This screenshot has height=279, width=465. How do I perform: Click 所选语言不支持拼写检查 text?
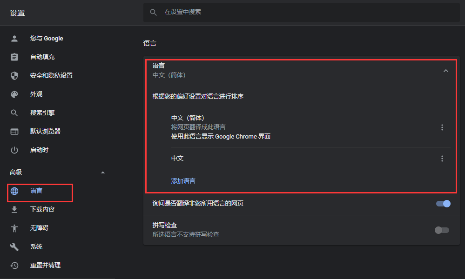pyautogui.click(x=186, y=234)
